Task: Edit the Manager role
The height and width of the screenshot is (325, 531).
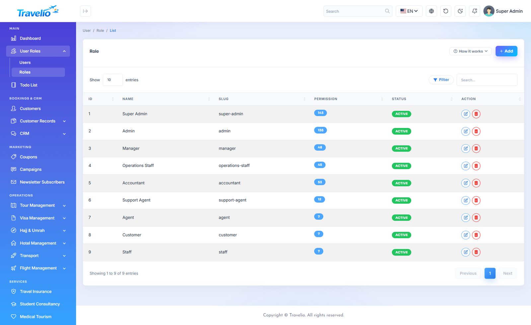Action: coord(466,149)
